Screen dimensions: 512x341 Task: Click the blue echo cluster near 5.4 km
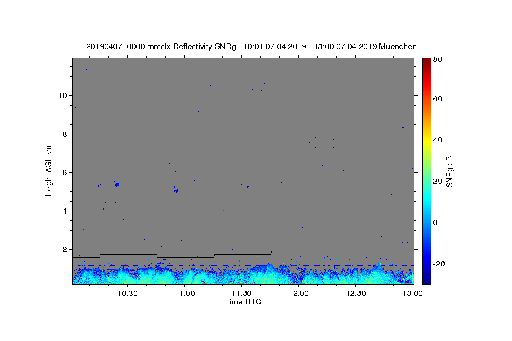pos(116,184)
